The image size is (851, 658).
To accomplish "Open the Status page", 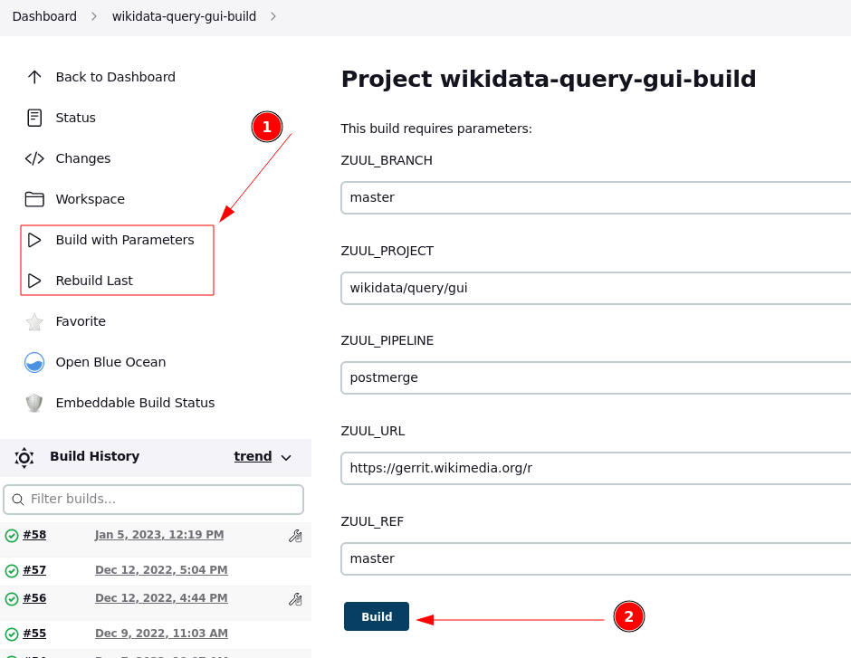I will (75, 118).
